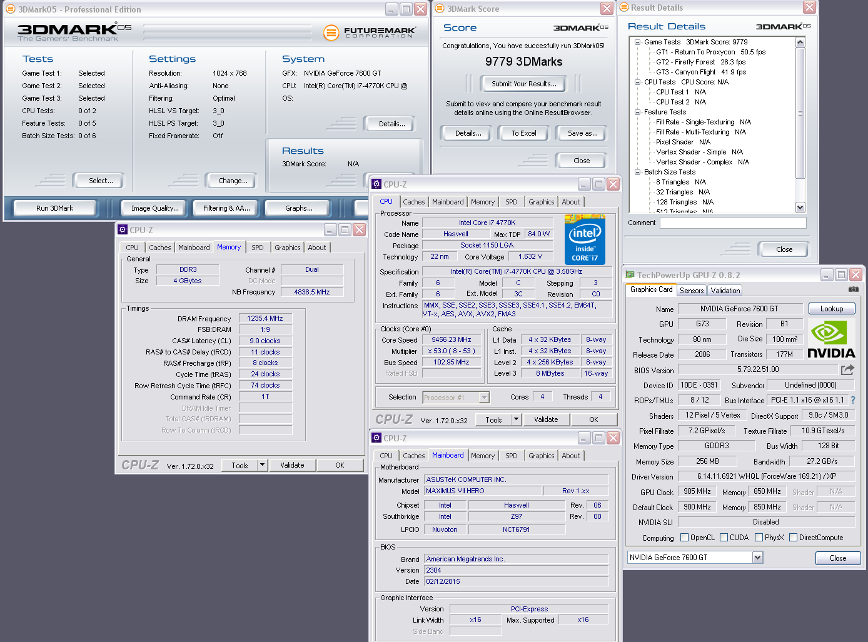Image resolution: width=868 pixels, height=642 pixels.
Task: Select GT3 - Canyon Flight result row
Action: click(x=700, y=73)
